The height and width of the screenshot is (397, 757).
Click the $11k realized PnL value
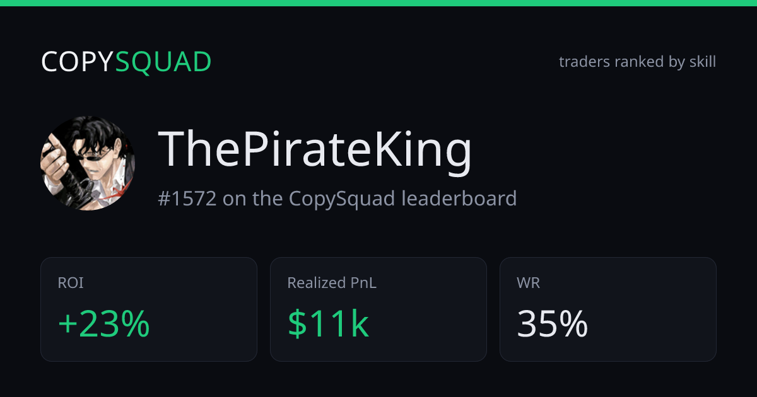point(328,324)
